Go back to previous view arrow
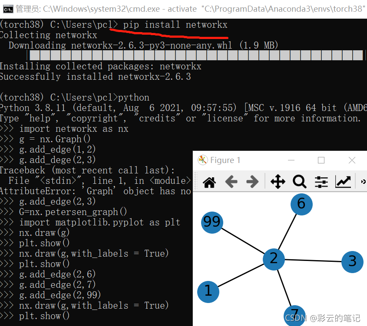The height and width of the screenshot is (326, 367). coord(231,182)
